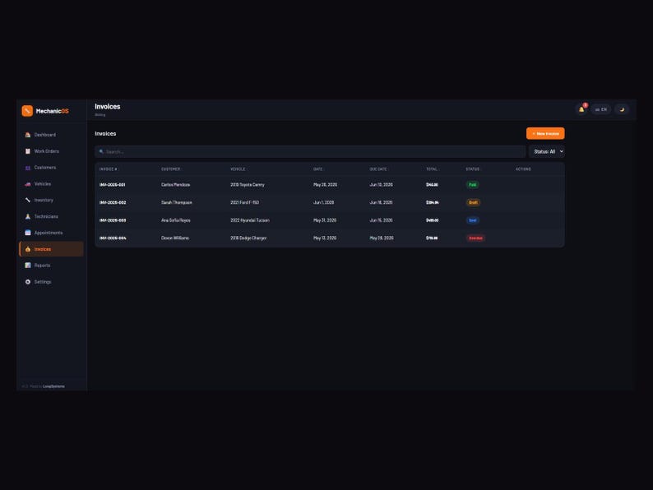Select customer Sarah Thompson in the table
The width and height of the screenshot is (653, 490).
(x=177, y=202)
